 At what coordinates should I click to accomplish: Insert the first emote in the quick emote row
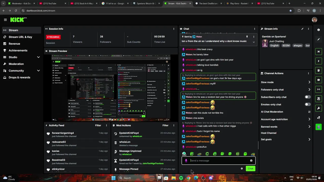[184, 154]
